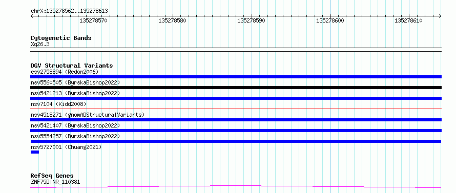
Task: Click the 135278570 ruler tick label
Action: (93, 20)
